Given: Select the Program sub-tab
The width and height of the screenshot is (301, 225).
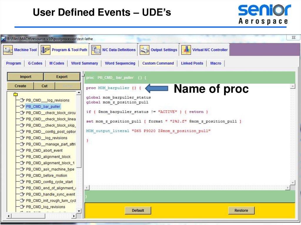Looking at the screenshot, I should pos(14,63).
